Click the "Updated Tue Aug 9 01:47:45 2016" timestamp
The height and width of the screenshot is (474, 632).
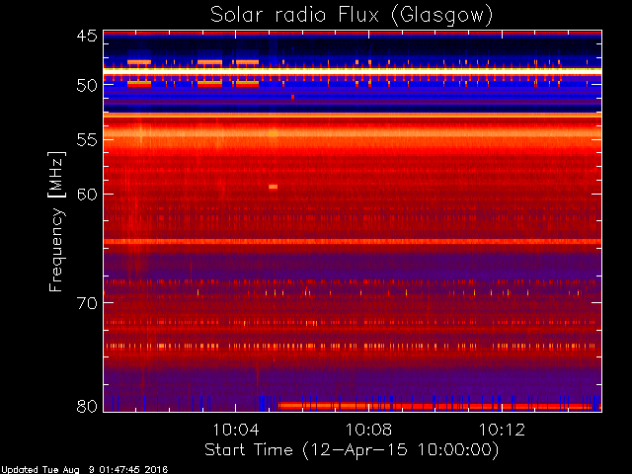pos(84,470)
